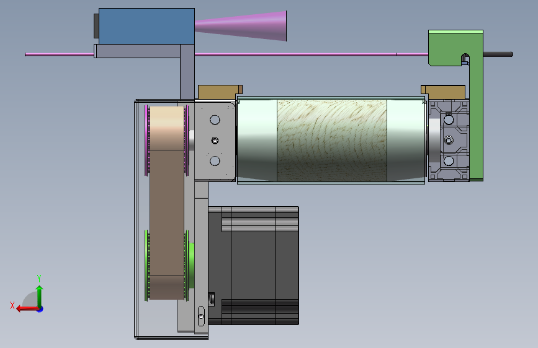Select the blue sensor body at top
The image size is (538, 348).
click(x=146, y=27)
